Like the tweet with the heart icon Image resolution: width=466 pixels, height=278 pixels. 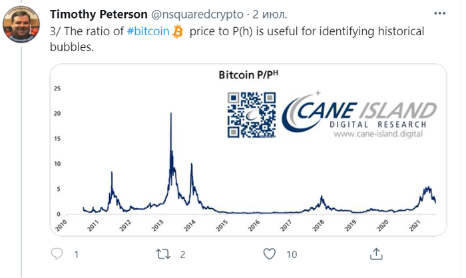pos(270,254)
